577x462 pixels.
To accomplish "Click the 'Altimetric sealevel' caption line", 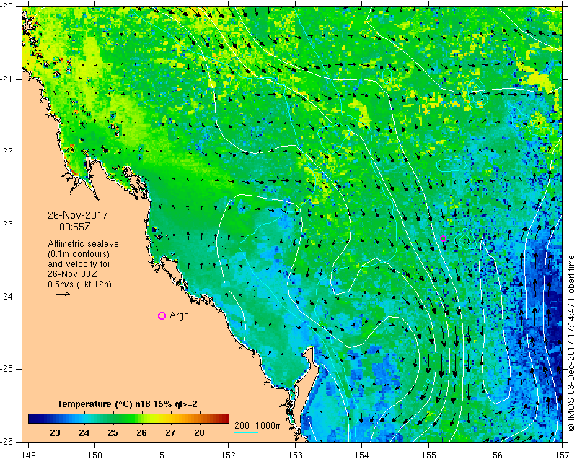I will click(x=84, y=244).
